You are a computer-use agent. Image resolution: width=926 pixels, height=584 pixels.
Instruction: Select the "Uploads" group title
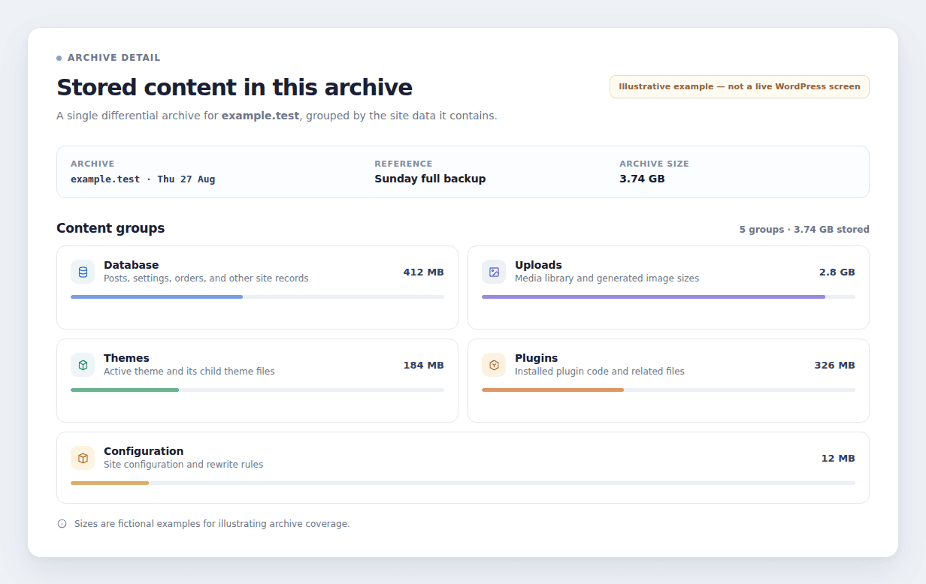click(538, 265)
